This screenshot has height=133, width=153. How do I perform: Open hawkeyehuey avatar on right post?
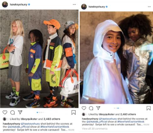84,7
